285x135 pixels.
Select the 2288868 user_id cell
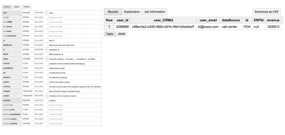click(x=122, y=27)
